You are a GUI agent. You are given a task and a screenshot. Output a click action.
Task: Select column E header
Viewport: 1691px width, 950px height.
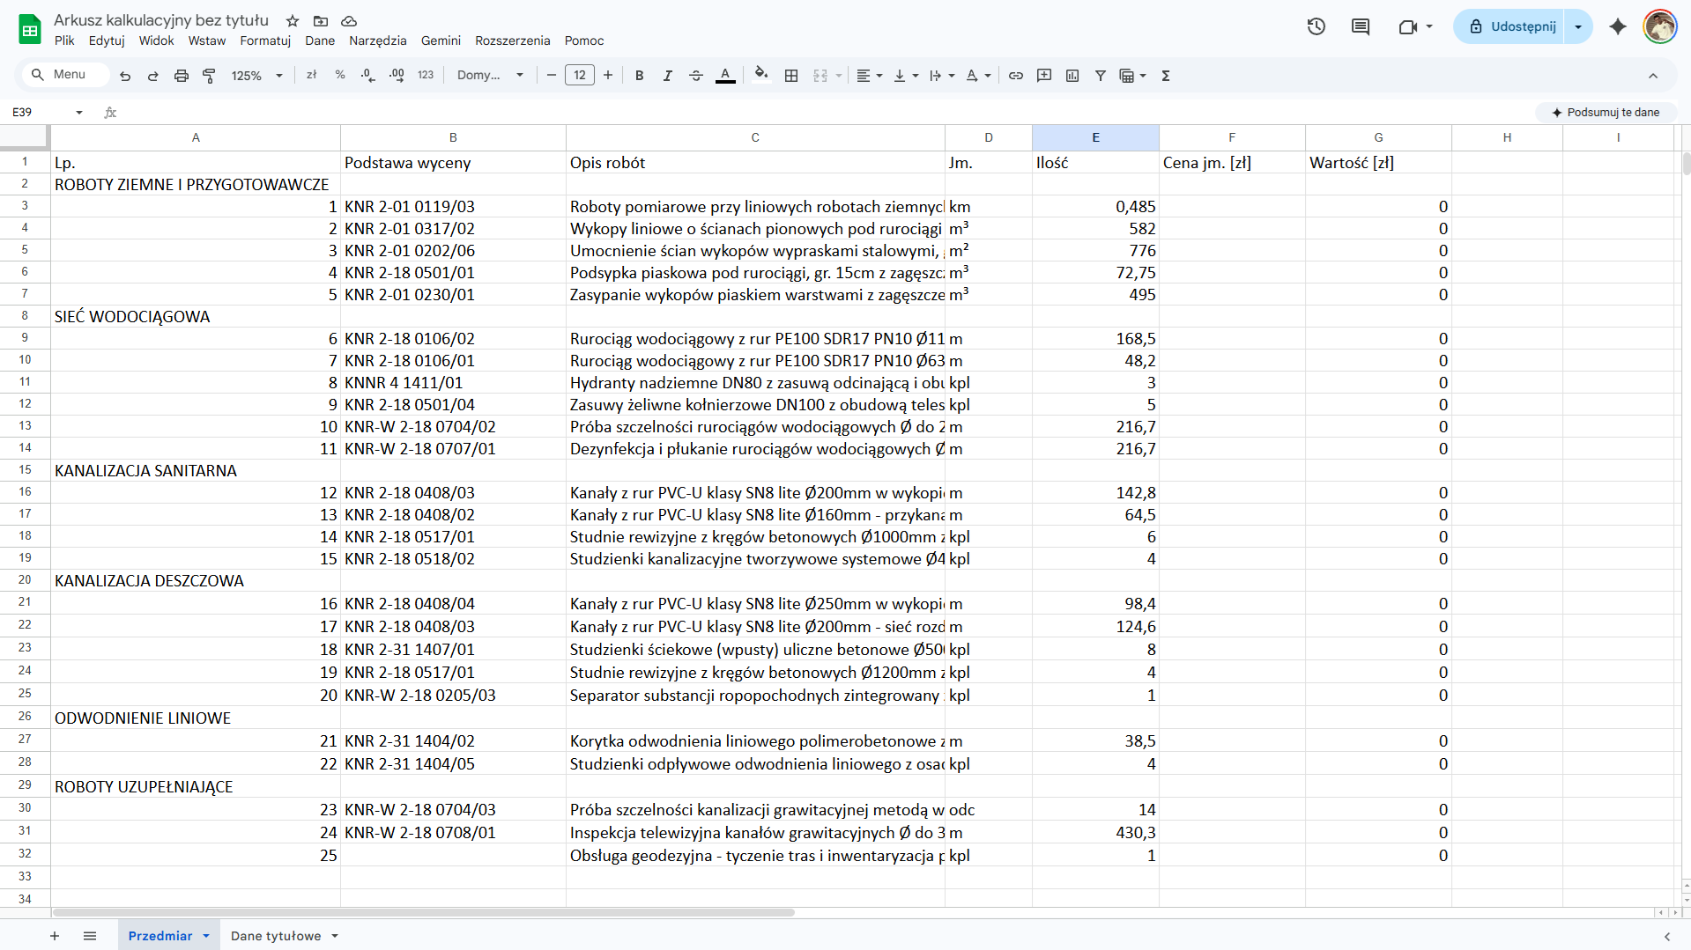1095,137
